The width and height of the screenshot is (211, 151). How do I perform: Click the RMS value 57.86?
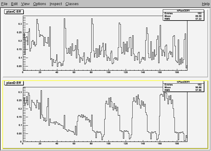pos(198,90)
